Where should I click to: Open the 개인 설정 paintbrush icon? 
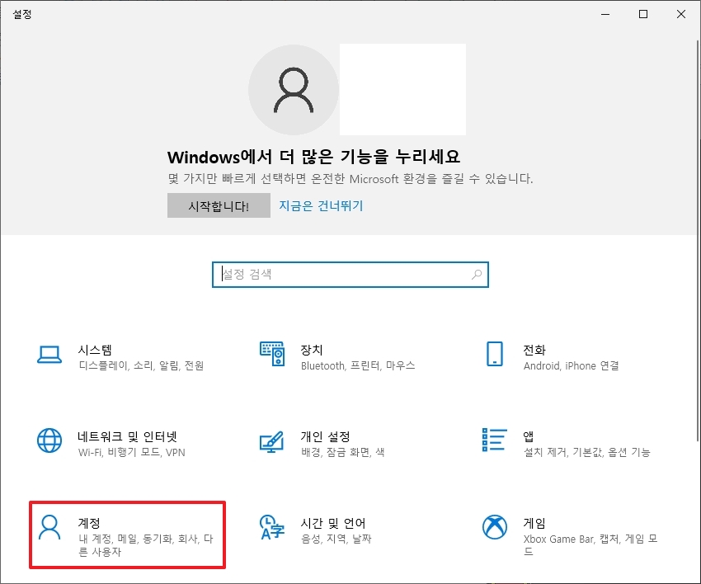pos(272,441)
